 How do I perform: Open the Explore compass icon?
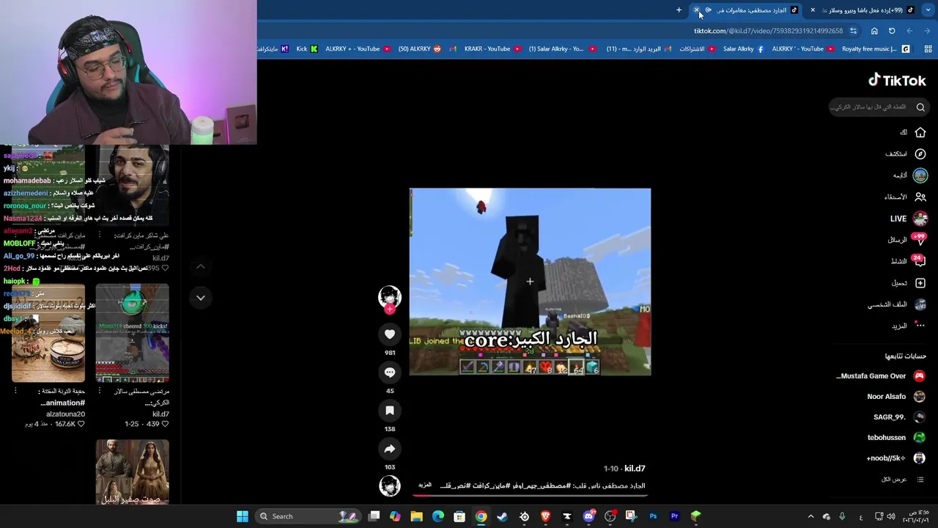point(920,154)
